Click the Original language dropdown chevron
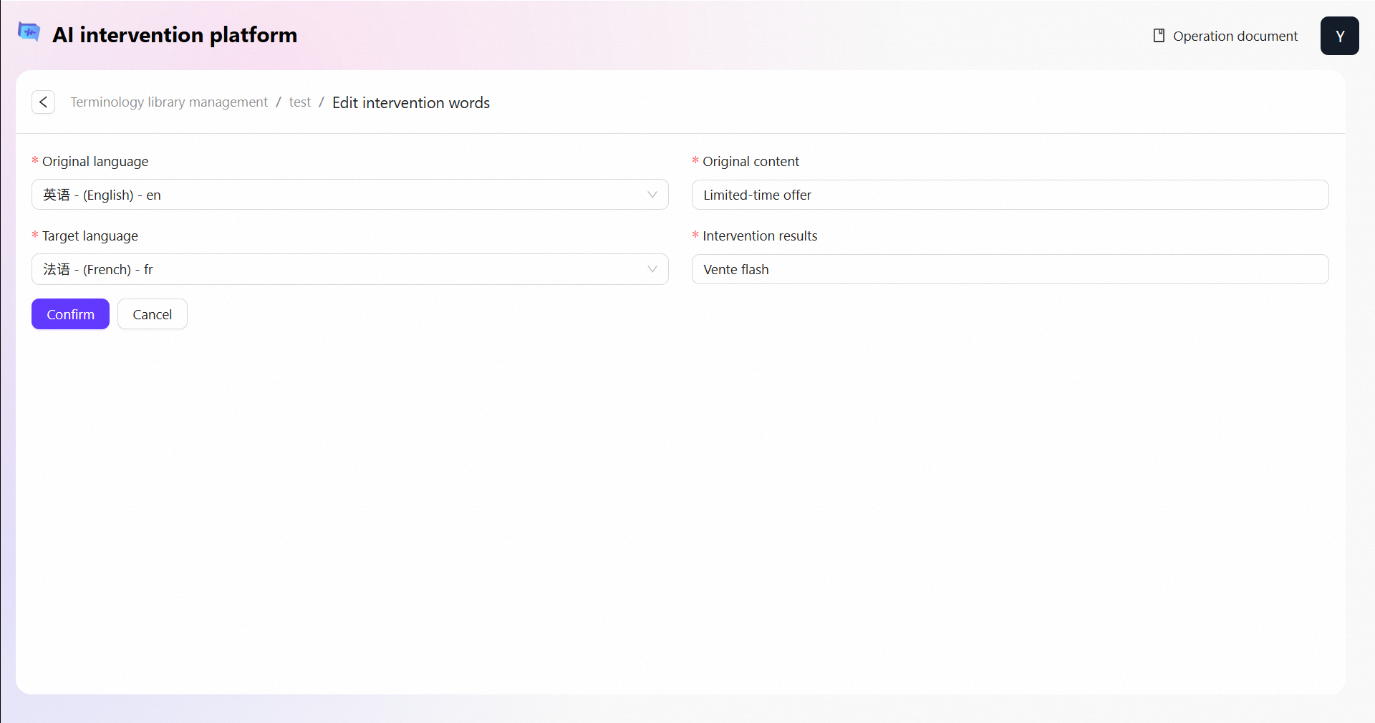The image size is (1375, 723). pos(652,195)
